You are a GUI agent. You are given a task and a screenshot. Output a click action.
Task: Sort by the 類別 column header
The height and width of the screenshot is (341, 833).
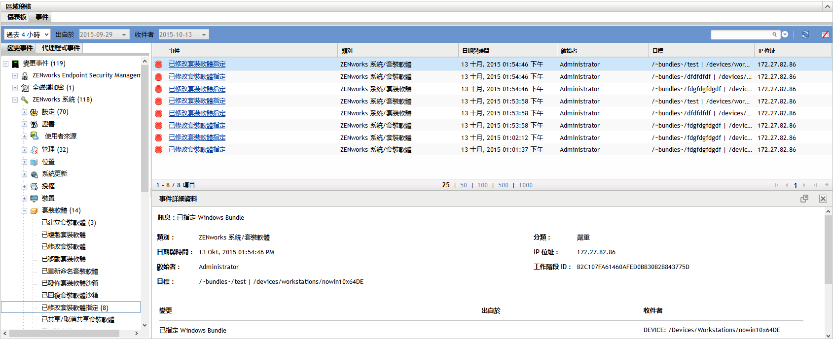tap(347, 51)
